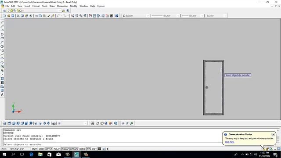Select the Spline tool
Image resolution: width=281 pixels, height=158 pixels.
click(2, 54)
